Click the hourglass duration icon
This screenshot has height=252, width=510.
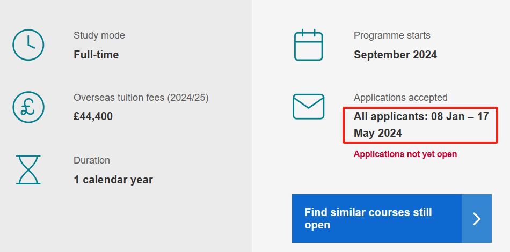pyautogui.click(x=28, y=169)
